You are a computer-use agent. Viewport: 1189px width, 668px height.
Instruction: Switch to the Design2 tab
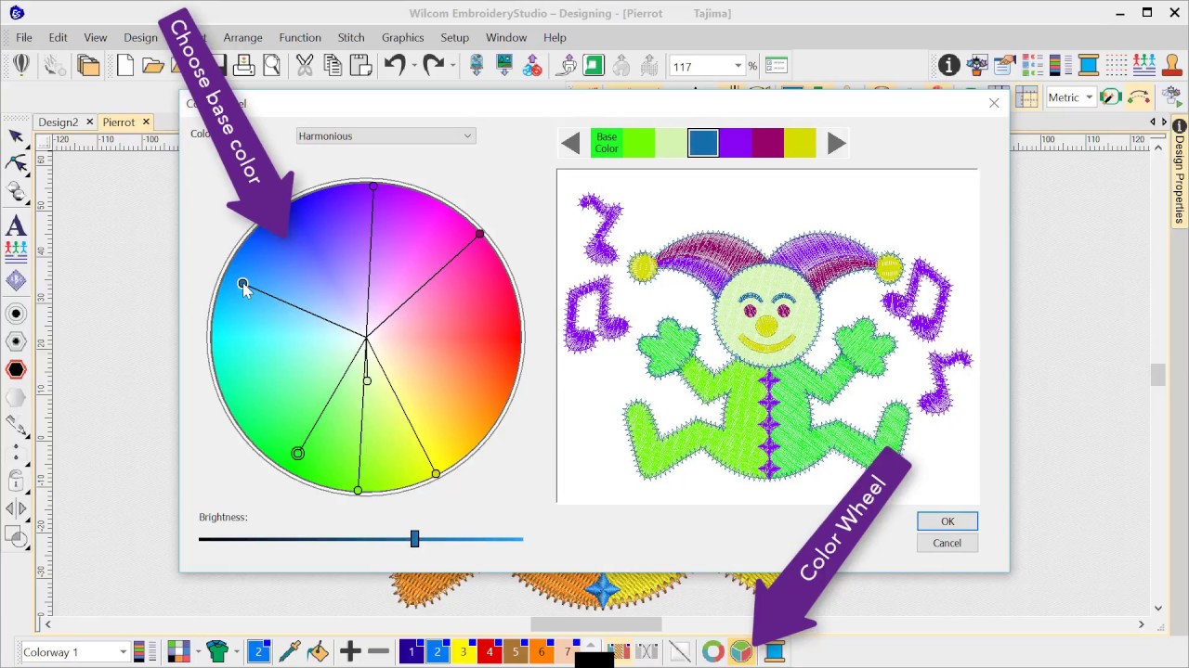coord(58,122)
